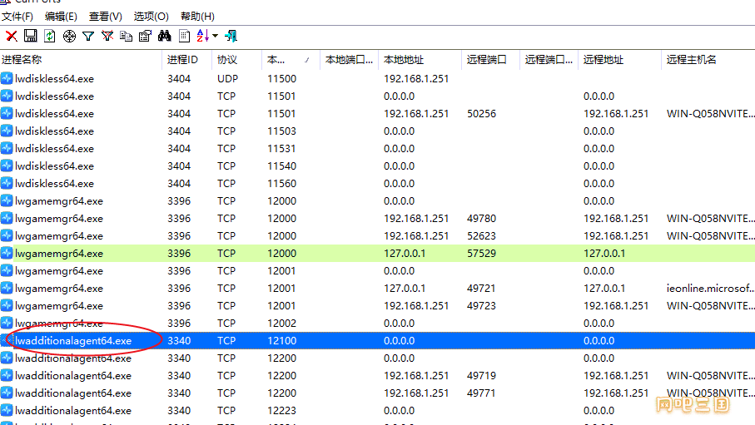The height and width of the screenshot is (425, 755).
Task: Sort by the full 远程端口 column header
Action: tap(490, 60)
